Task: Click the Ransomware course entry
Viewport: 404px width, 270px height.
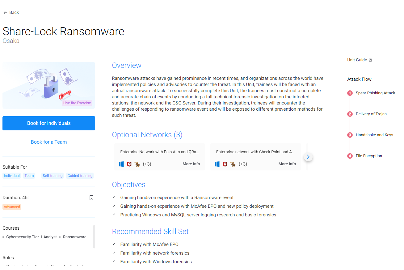Action: click(75, 237)
